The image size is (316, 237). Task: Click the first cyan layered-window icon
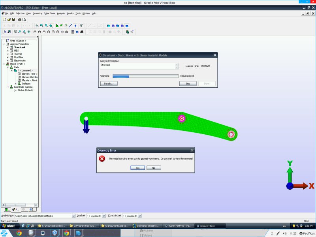tap(108, 26)
